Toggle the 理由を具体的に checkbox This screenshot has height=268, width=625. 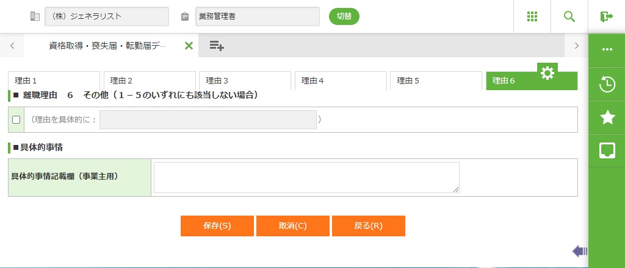(16, 120)
